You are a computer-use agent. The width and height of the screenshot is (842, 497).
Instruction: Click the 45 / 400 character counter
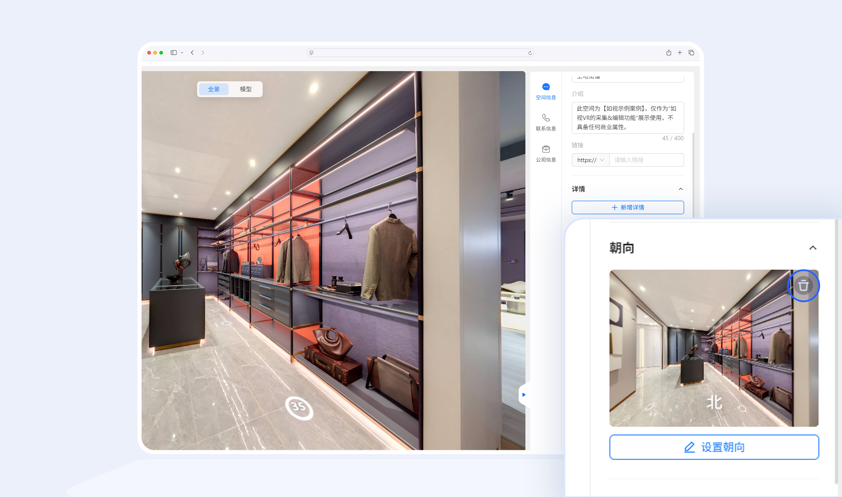[673, 138]
